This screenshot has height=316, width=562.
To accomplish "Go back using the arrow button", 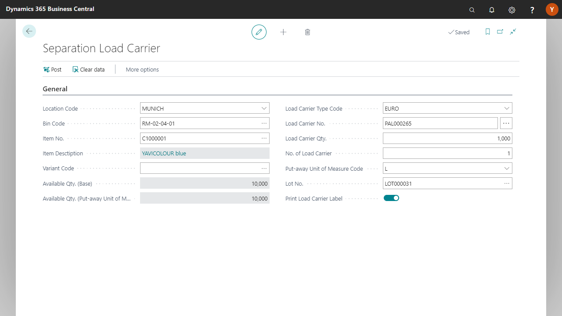I will pyautogui.click(x=29, y=31).
